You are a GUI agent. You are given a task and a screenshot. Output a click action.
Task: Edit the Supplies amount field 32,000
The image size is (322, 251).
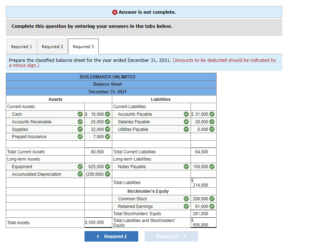coord(98,129)
